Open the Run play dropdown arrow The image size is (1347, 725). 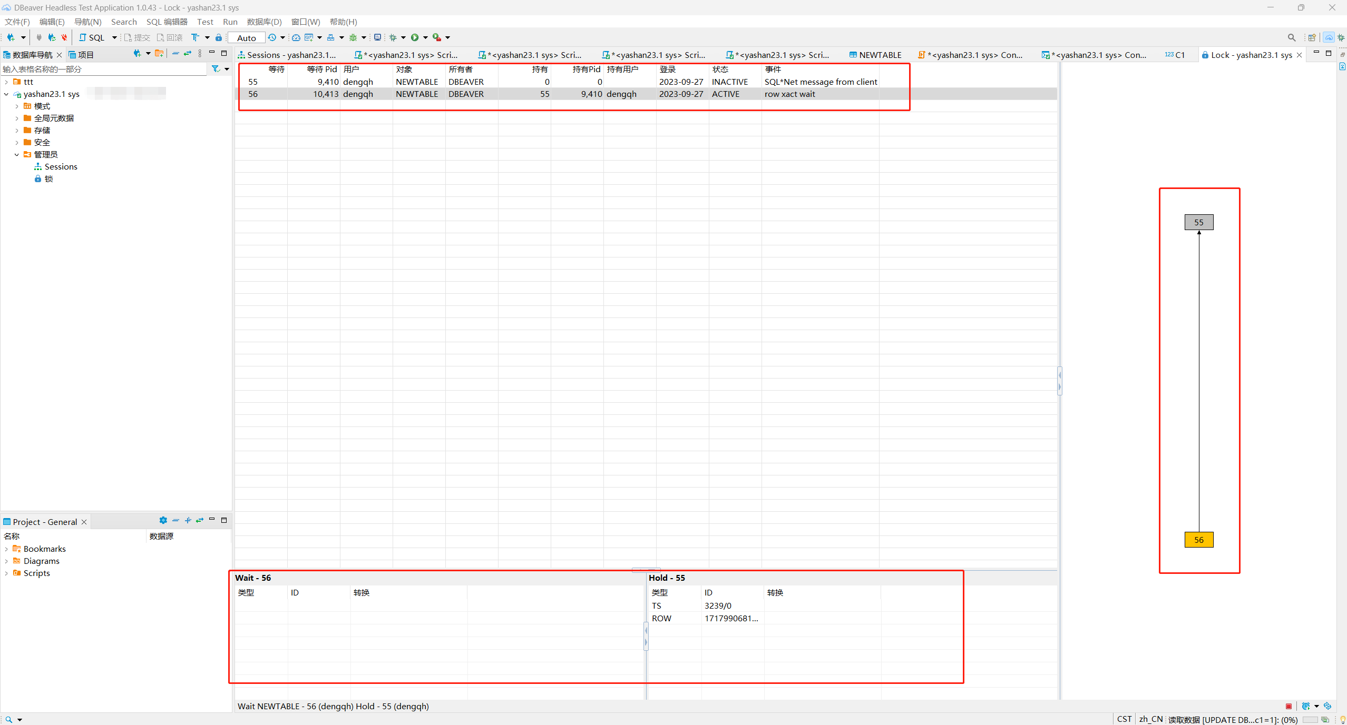click(x=425, y=37)
